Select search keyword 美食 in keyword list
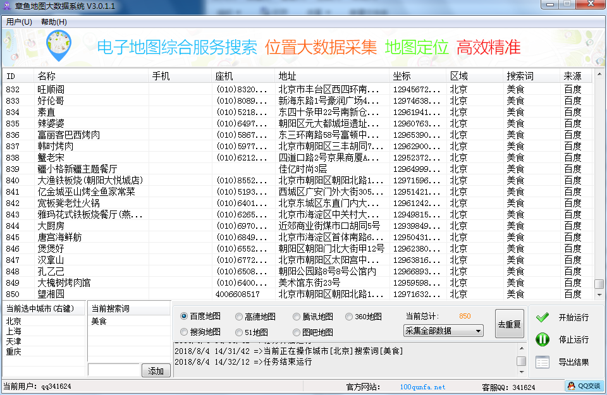Screen dimensions: 607x395 click(99, 321)
